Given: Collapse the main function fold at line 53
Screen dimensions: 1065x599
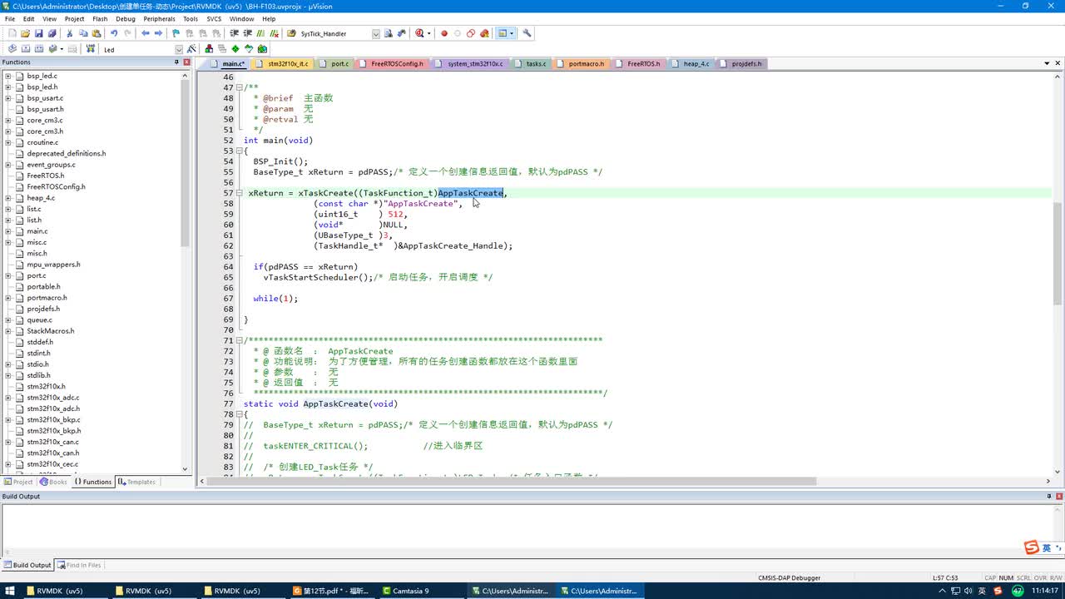Looking at the screenshot, I should [240, 151].
